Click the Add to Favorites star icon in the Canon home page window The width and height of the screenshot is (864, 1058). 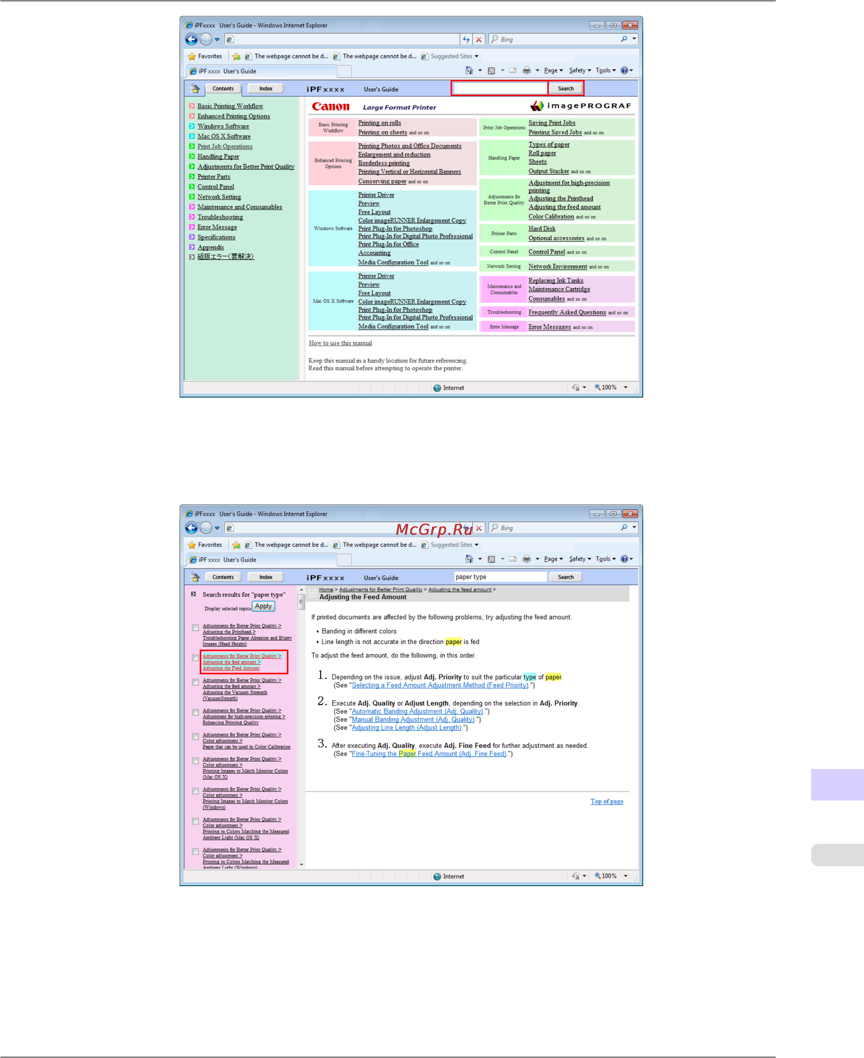[x=236, y=56]
